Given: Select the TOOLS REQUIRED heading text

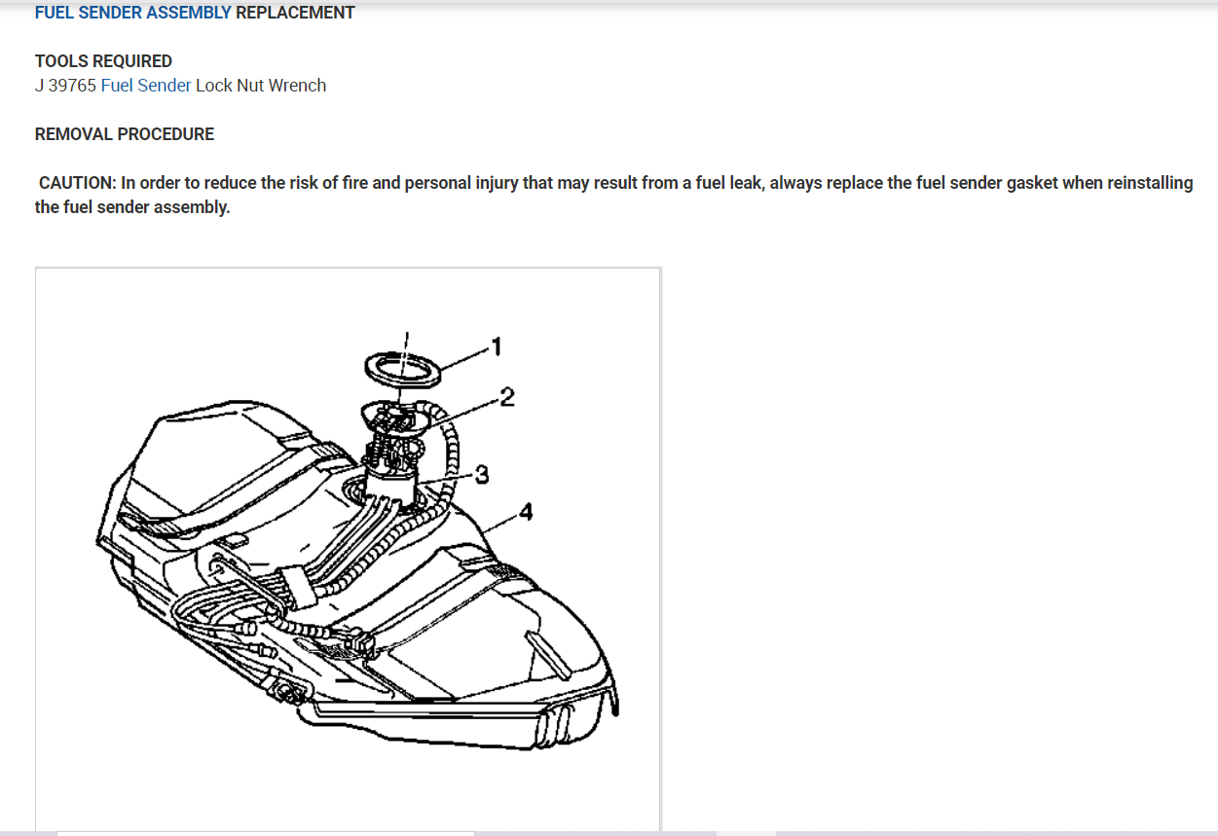Looking at the screenshot, I should (x=103, y=61).
